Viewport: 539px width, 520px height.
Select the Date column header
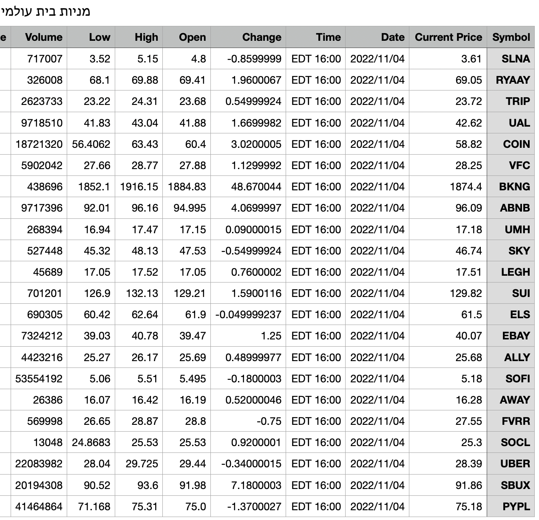[x=377, y=37]
